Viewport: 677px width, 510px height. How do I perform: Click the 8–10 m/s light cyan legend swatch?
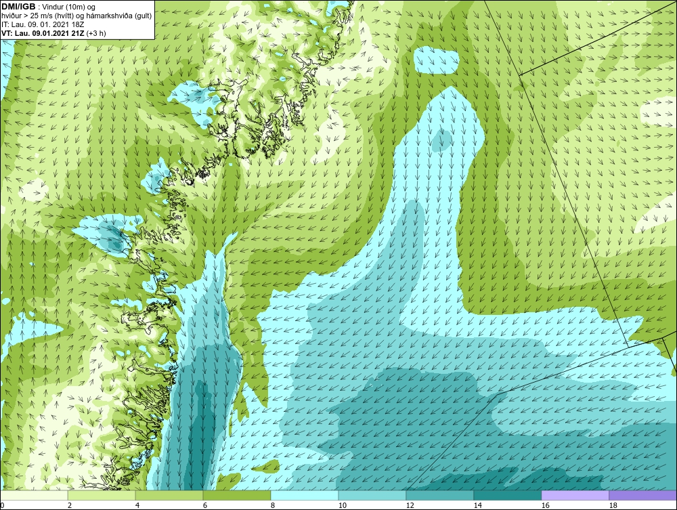tap(305, 496)
